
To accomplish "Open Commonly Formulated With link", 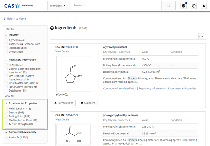I will pos(119,89).
